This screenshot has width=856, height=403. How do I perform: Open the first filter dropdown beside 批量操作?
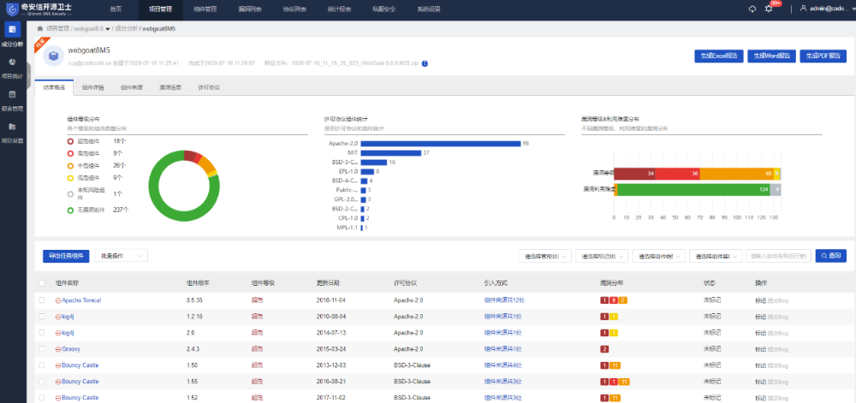(x=545, y=256)
